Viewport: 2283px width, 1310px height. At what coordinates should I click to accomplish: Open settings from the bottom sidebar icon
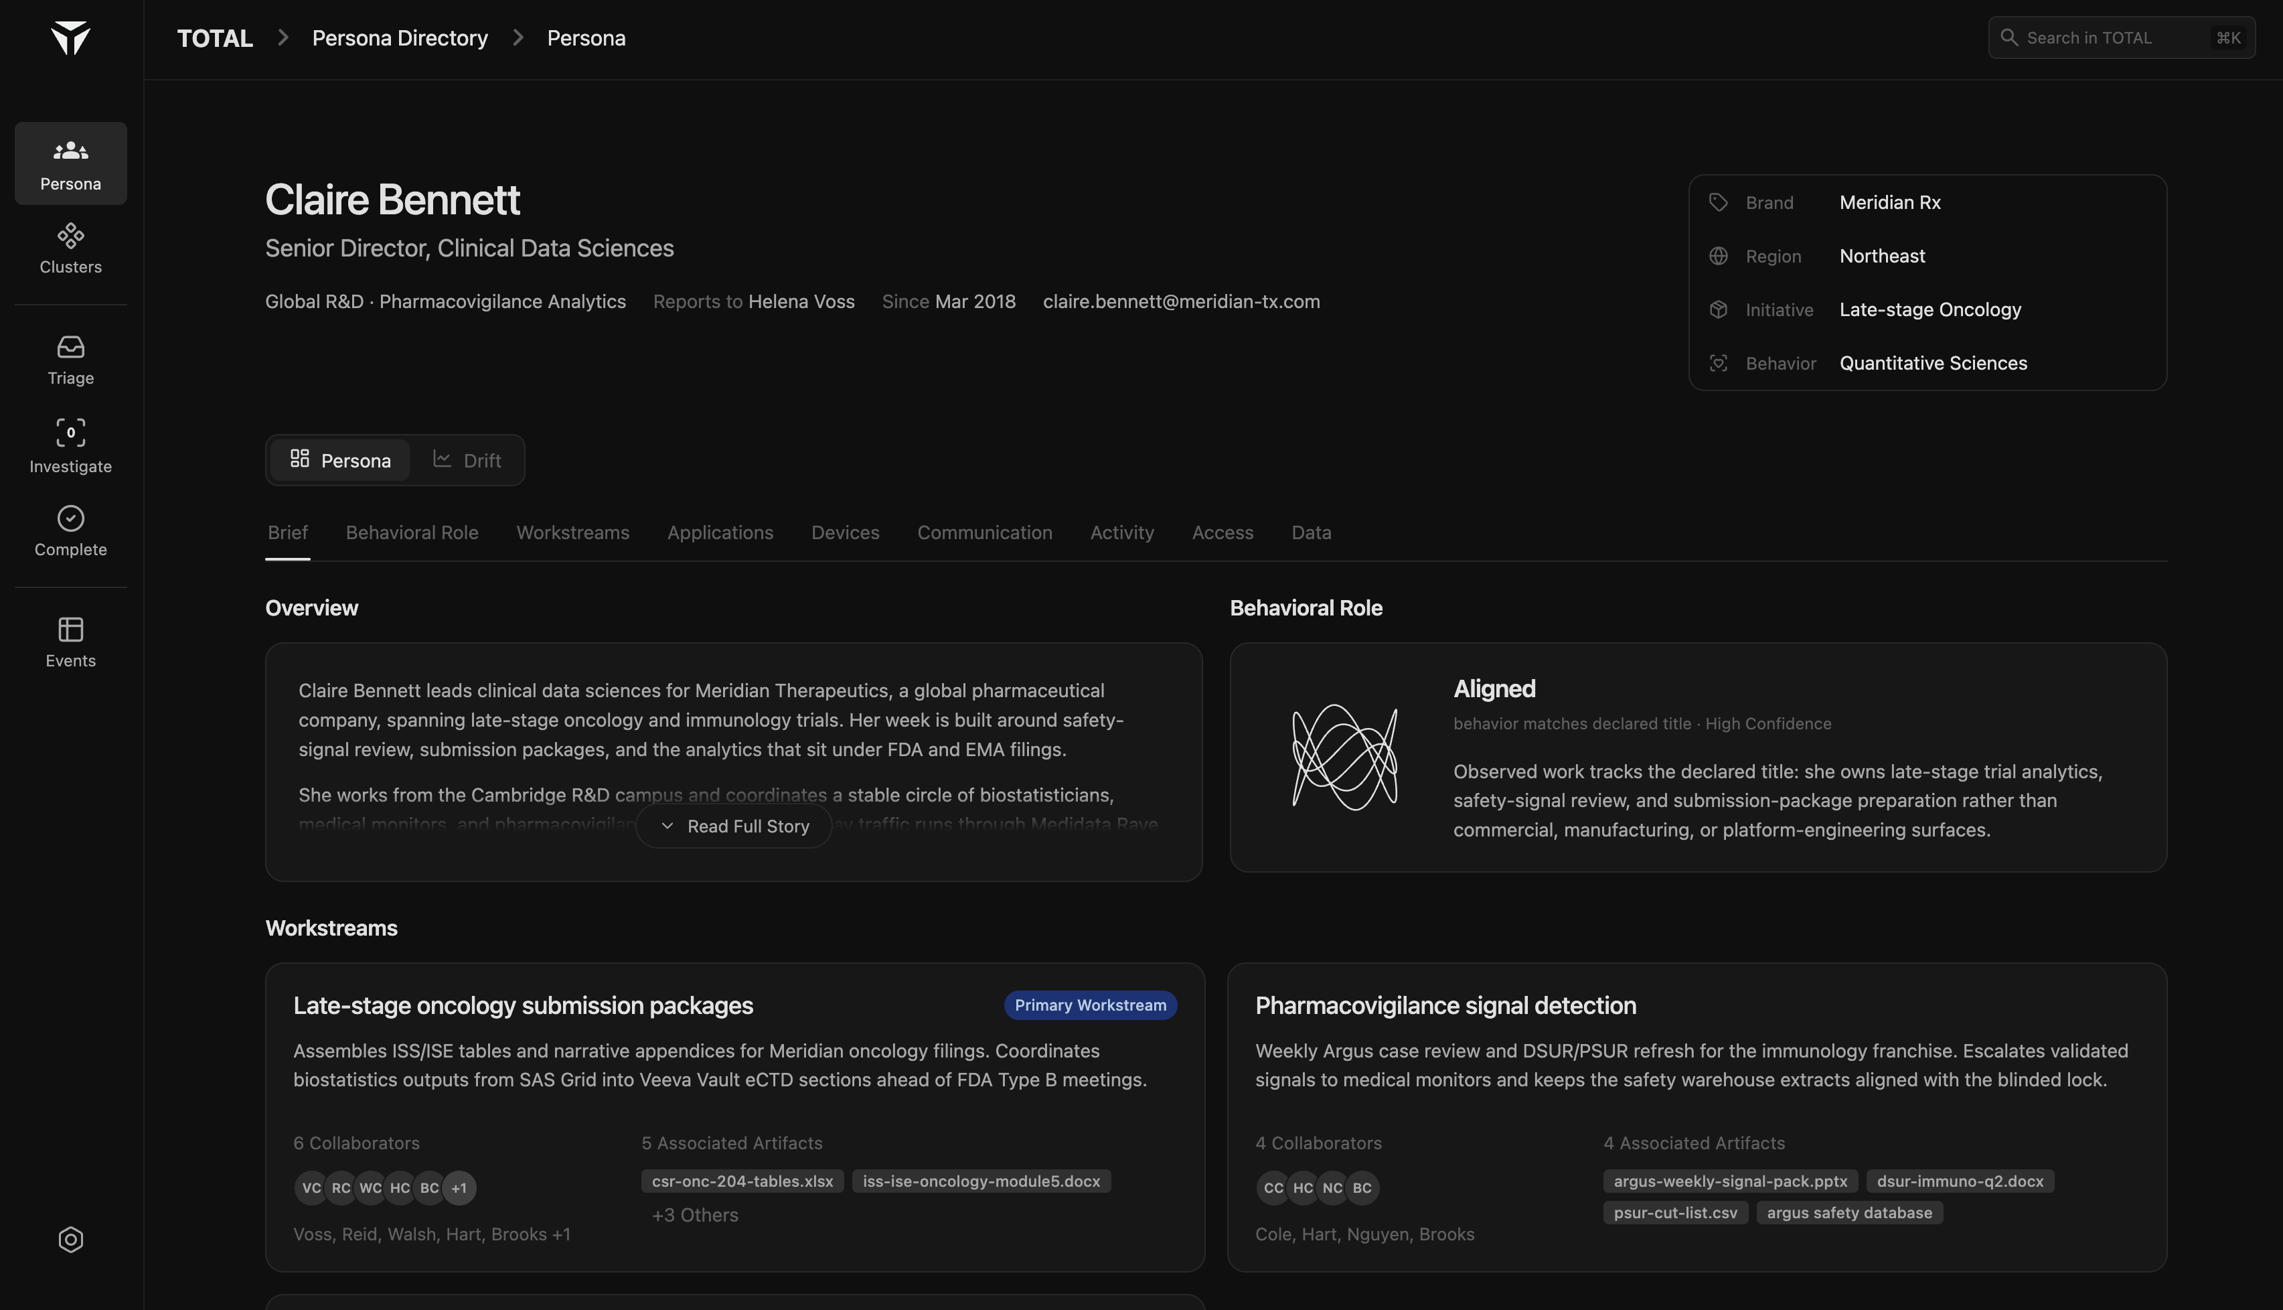[70, 1240]
